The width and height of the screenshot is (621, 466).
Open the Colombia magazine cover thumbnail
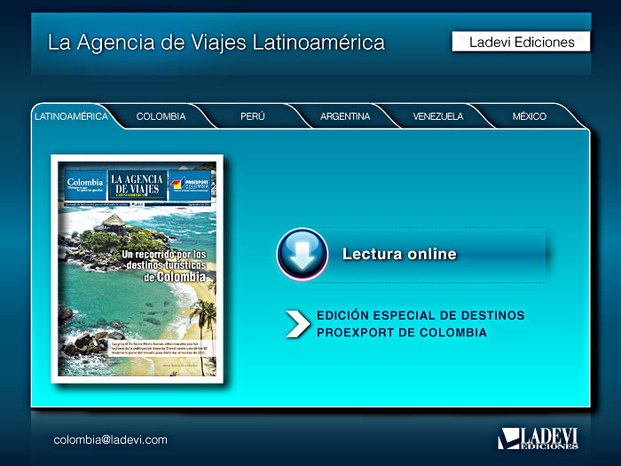tap(137, 269)
